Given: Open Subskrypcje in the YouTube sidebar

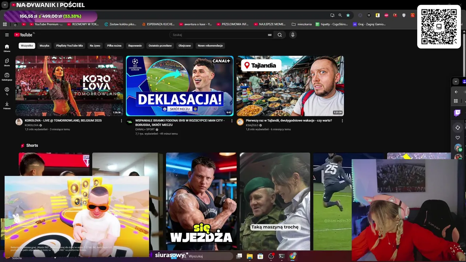Looking at the screenshot, I should tap(7, 77).
